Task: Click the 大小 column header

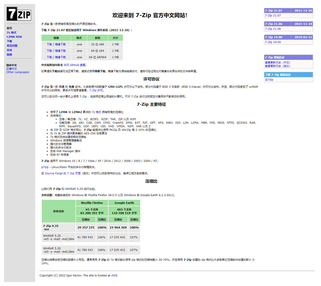Action: pos(115,38)
